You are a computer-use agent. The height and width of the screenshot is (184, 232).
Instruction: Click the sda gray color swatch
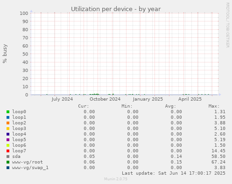pos(8,157)
